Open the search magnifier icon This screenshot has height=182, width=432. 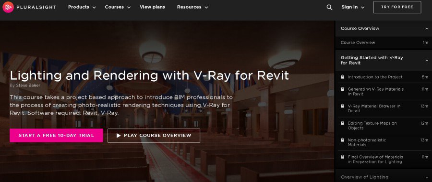coord(329,7)
